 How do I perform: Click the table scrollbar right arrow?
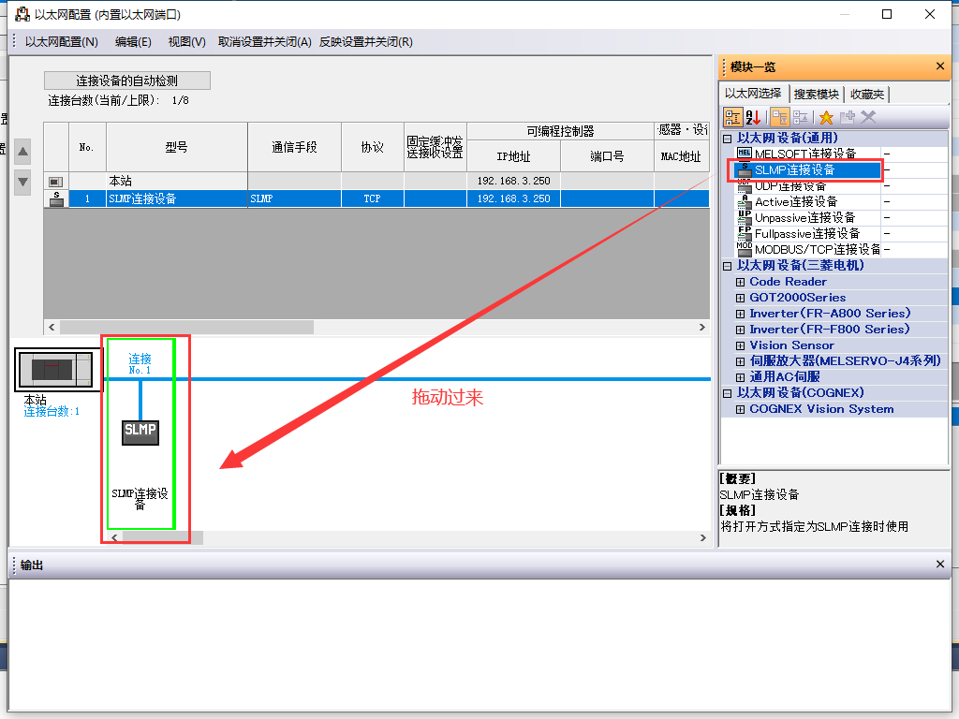pos(702,327)
